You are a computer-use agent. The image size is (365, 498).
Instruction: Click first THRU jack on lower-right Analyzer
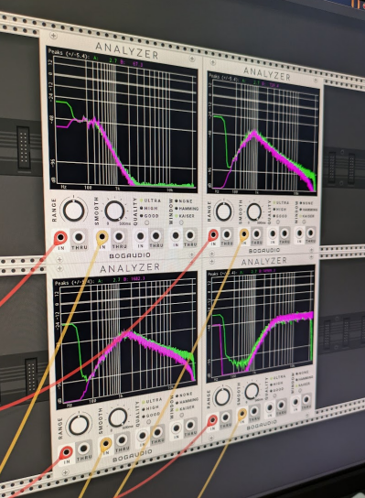[x=225, y=417]
